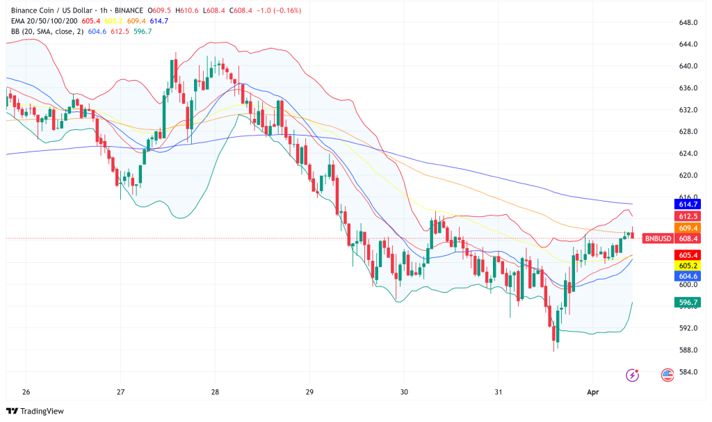Select the BB (20, SMA, close, 2) legend

[47, 31]
